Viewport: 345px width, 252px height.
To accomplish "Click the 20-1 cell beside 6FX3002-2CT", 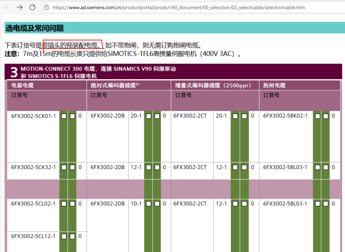I will (x=221, y=116).
